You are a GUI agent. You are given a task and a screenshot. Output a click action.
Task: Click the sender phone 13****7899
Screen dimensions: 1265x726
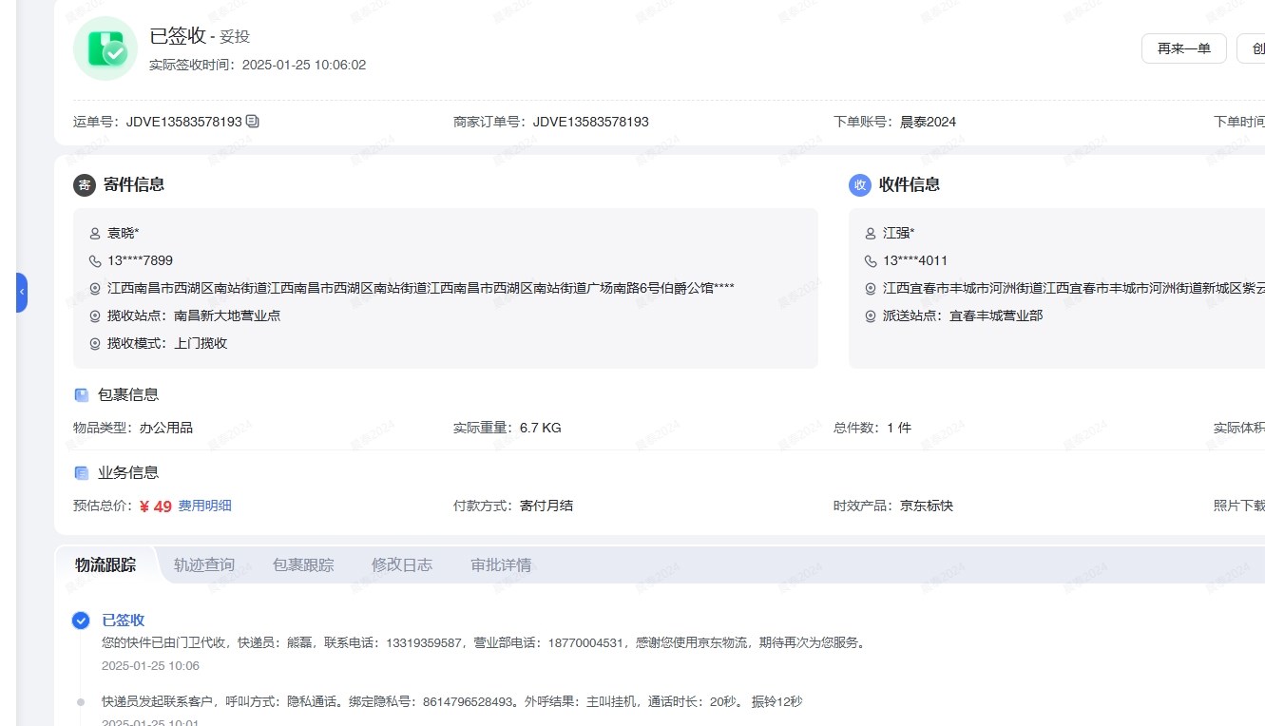[x=141, y=260]
